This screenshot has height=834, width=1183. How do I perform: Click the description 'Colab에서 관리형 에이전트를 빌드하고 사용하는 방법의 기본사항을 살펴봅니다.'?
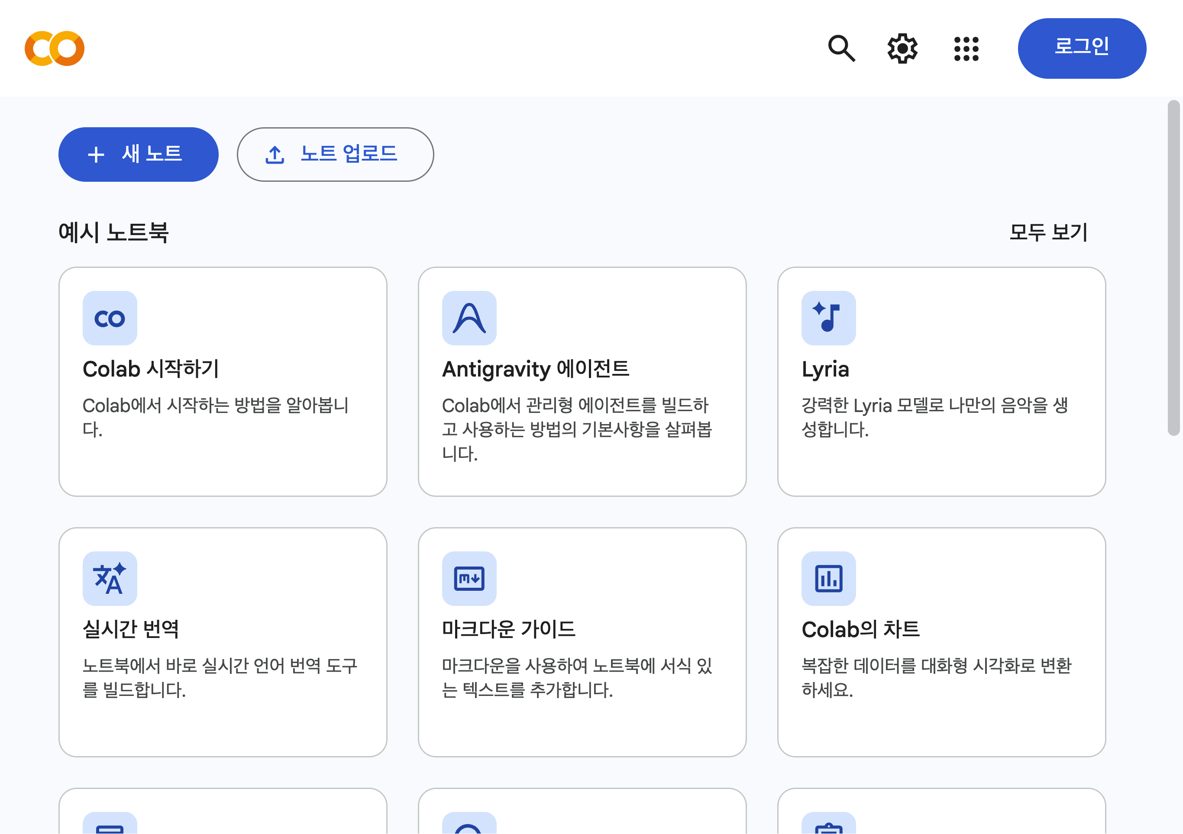click(577, 429)
